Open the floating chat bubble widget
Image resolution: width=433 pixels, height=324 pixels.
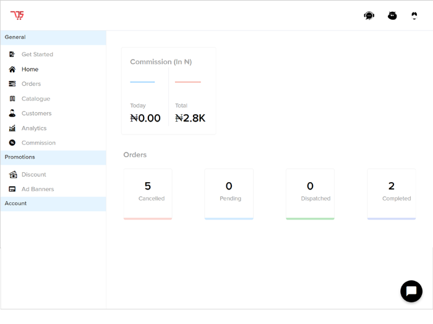(411, 291)
